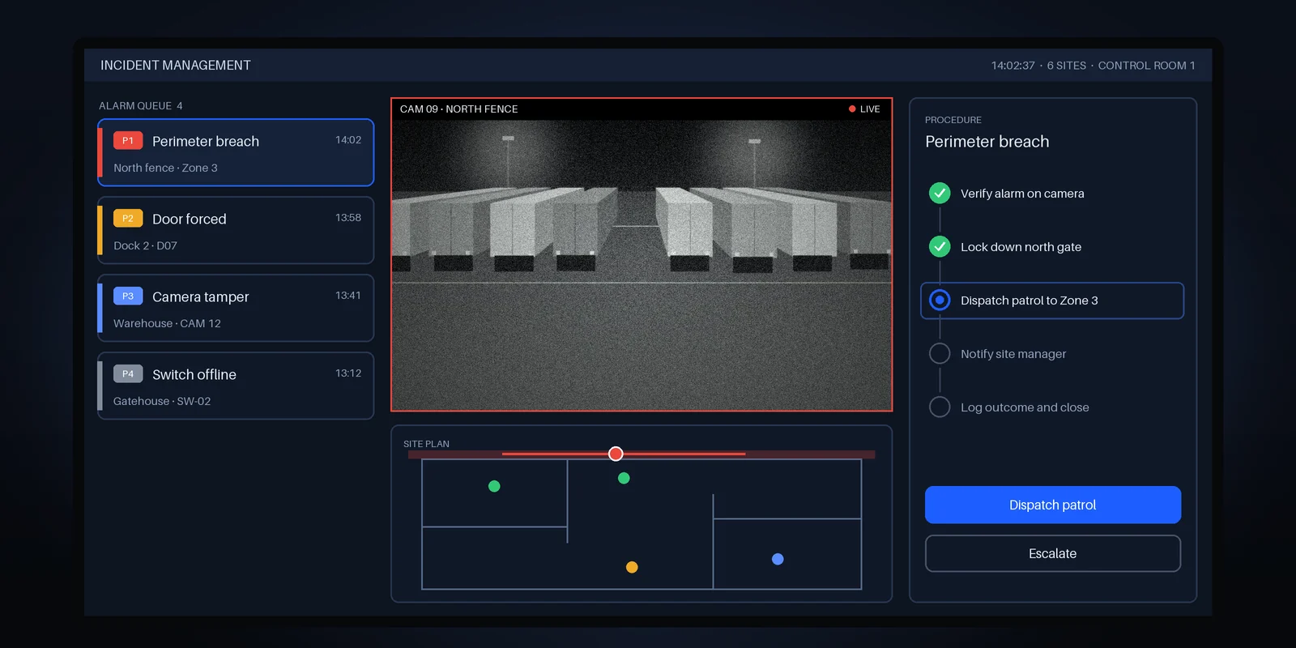Open the Camera tamper alarm
This screenshot has height=648, width=1296.
click(x=236, y=308)
